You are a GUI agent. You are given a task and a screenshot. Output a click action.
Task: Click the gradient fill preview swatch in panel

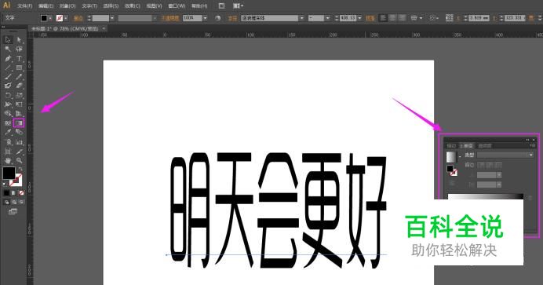coord(451,157)
